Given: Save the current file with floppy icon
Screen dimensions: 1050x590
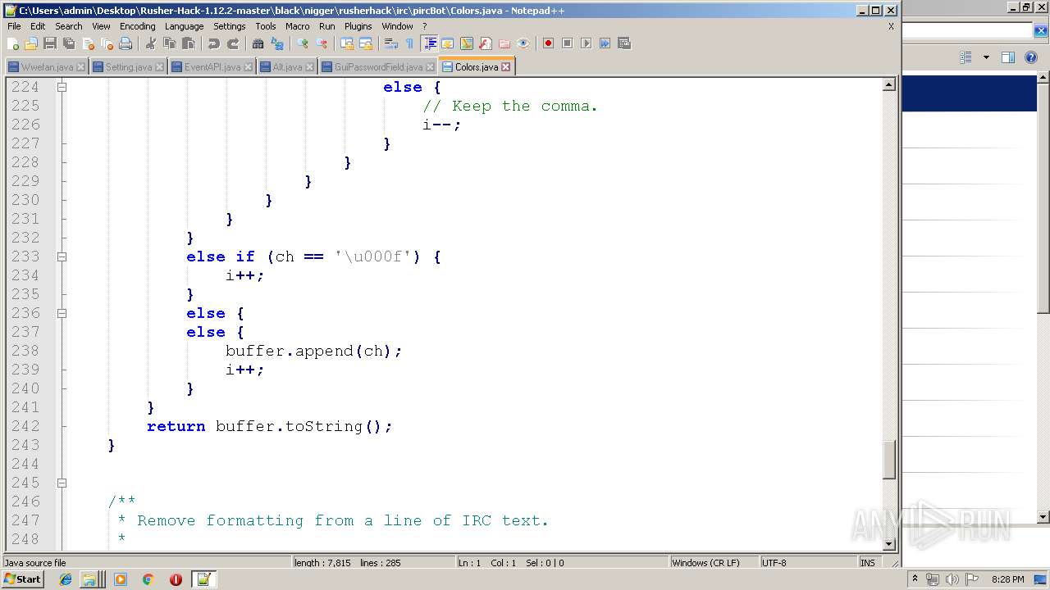Looking at the screenshot, I should click(x=50, y=43).
